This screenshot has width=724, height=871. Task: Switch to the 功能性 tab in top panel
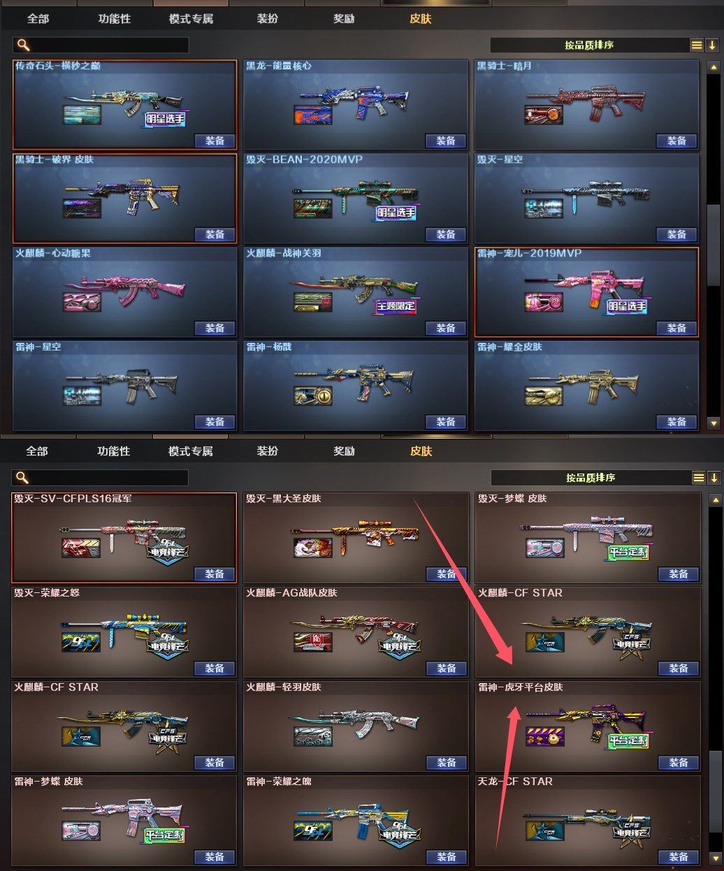pyautogui.click(x=115, y=19)
